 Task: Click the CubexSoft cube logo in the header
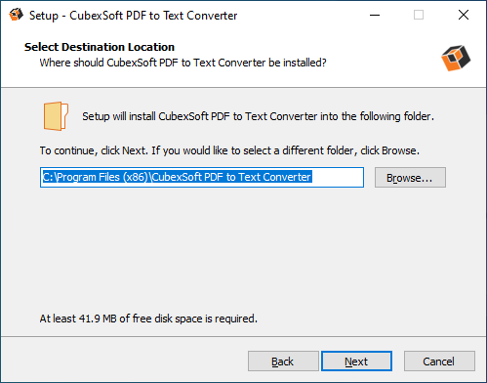(x=456, y=58)
